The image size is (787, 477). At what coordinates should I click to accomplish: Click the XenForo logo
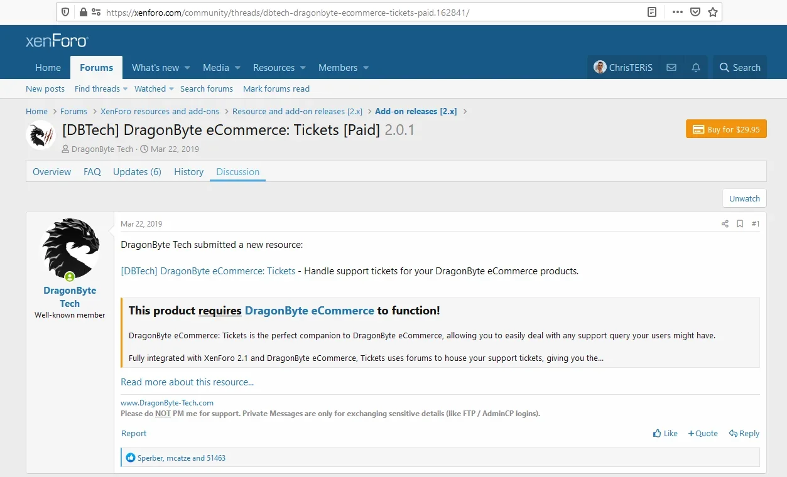[x=57, y=41]
